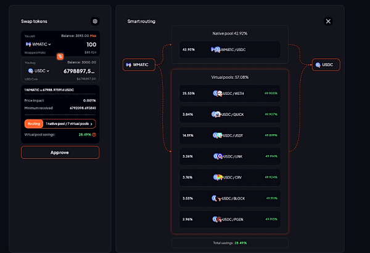Click the USDC token logo in buy box

30,71
